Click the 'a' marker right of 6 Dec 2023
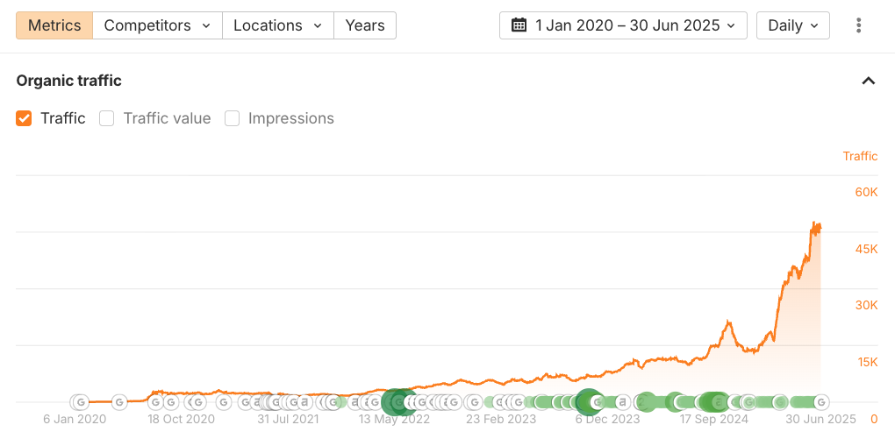 tap(623, 402)
